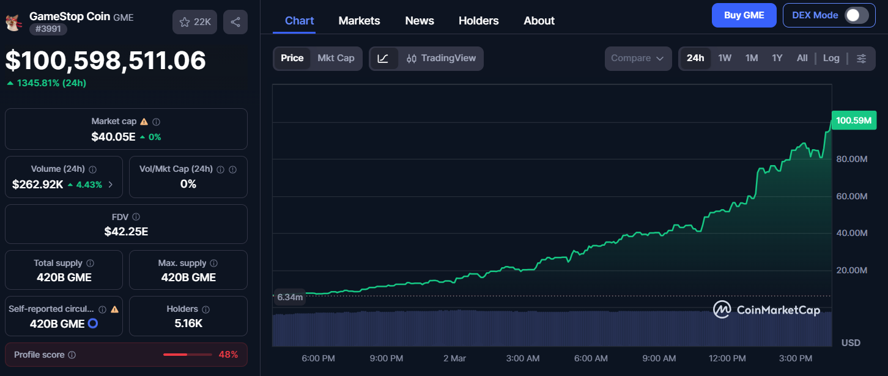
Task: Open the second Vol/Mkt Cap (24h) info icon
Action: [232, 169]
